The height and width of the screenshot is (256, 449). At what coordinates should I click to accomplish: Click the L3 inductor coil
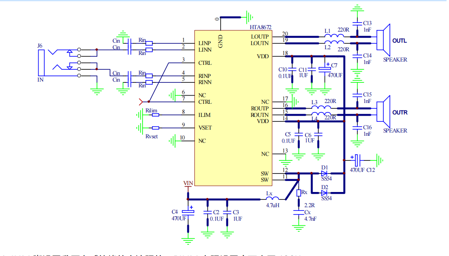[x=321, y=107]
